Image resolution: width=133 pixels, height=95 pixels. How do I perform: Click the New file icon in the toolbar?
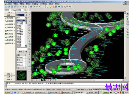[x=6, y=7]
